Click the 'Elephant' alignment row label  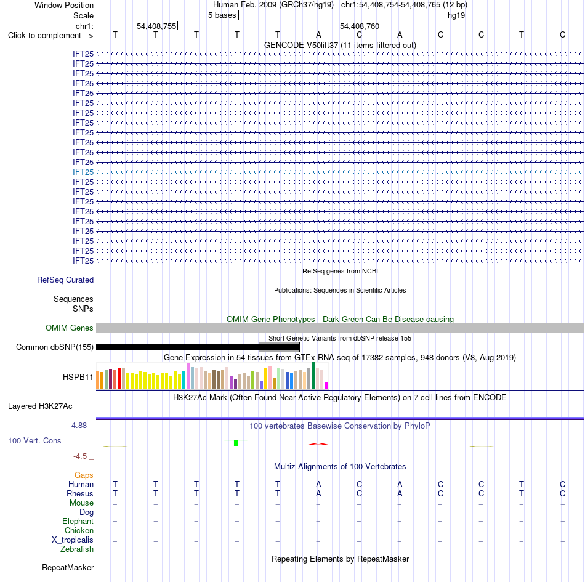(78, 521)
